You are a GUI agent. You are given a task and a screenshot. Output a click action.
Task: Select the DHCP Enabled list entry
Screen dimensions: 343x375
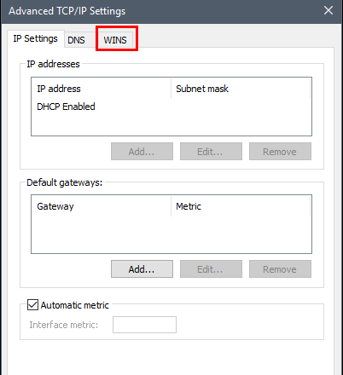point(66,107)
